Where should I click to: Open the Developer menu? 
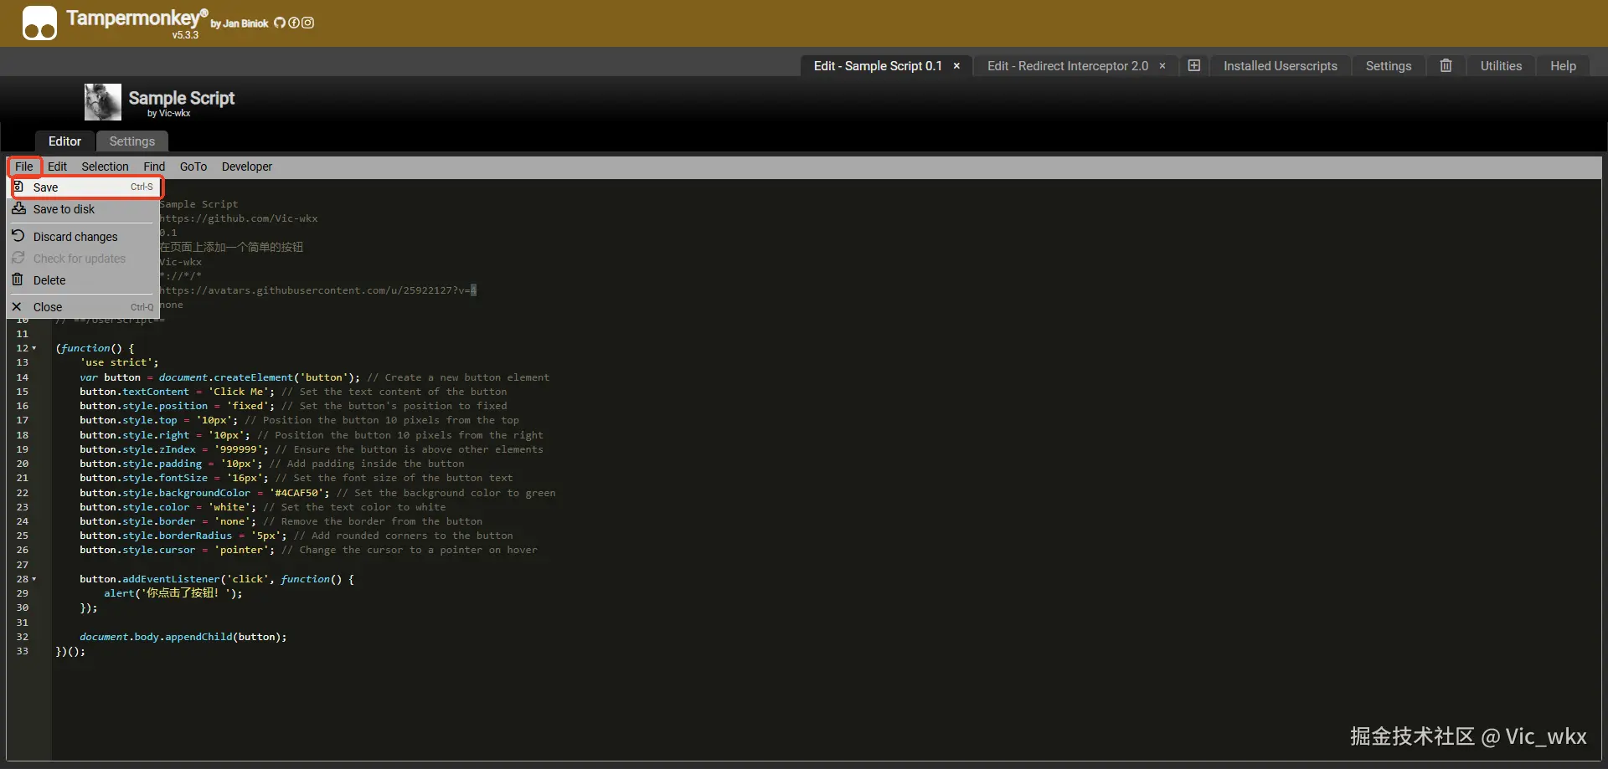(246, 167)
